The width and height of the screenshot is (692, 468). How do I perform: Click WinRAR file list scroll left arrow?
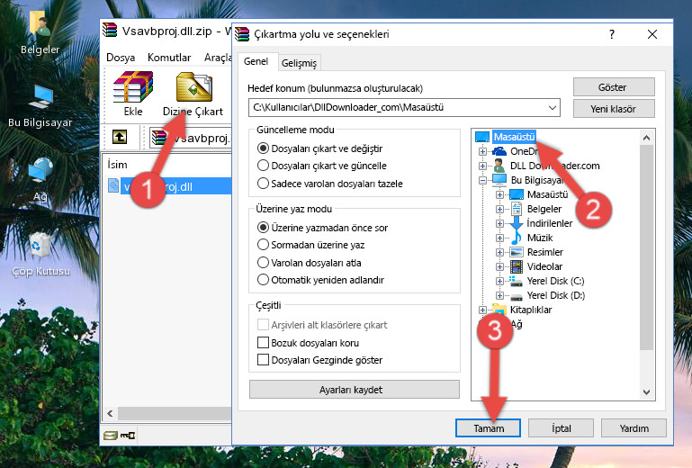(x=111, y=414)
